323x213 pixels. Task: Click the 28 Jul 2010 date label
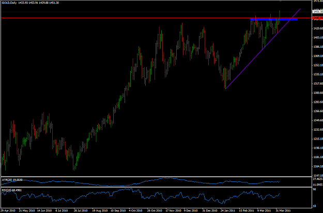(x=81, y=211)
